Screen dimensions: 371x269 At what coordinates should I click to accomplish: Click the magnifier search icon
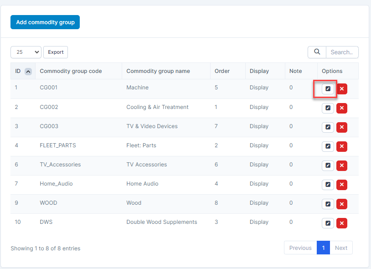(x=317, y=52)
